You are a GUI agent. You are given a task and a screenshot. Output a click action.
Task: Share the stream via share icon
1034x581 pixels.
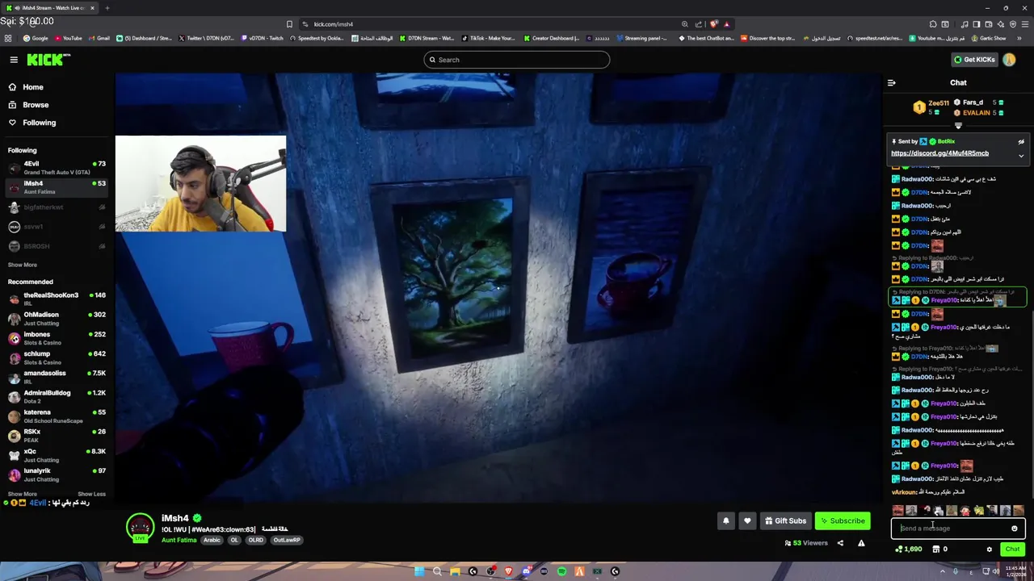pos(840,543)
